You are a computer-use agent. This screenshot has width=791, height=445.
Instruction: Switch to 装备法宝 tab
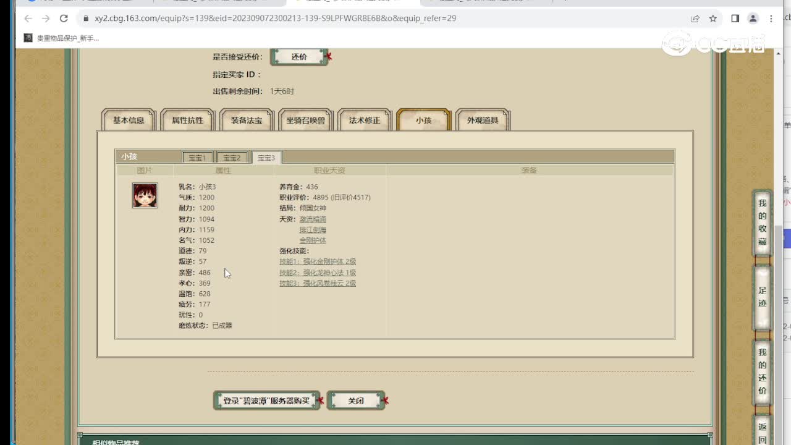click(247, 120)
